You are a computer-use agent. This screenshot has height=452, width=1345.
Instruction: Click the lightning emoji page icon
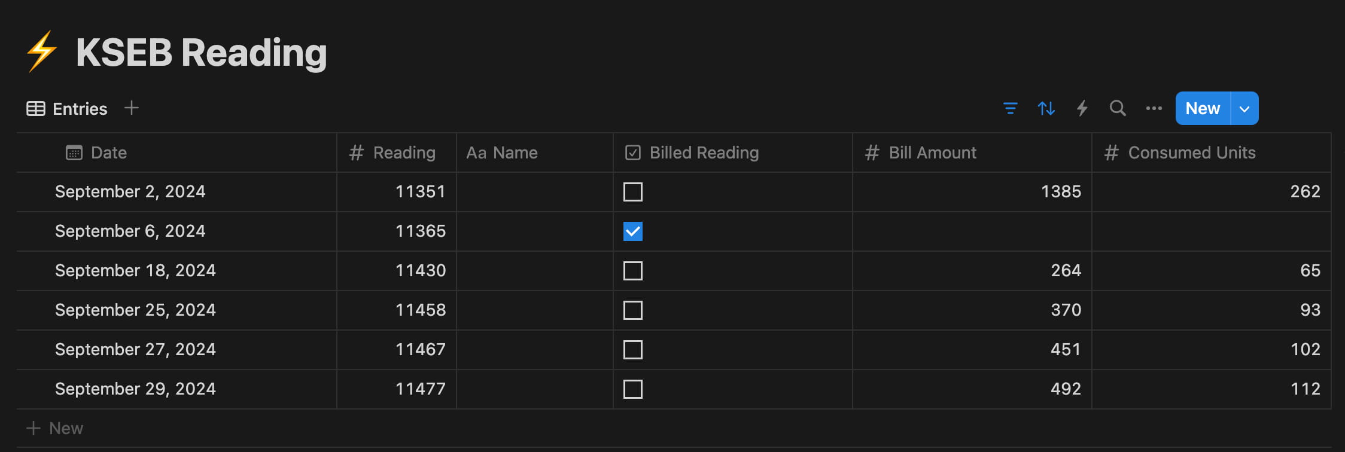[x=41, y=53]
